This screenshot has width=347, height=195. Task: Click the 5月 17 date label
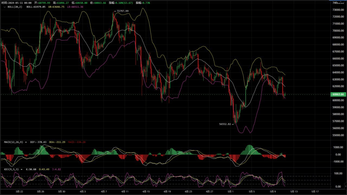click(315, 191)
